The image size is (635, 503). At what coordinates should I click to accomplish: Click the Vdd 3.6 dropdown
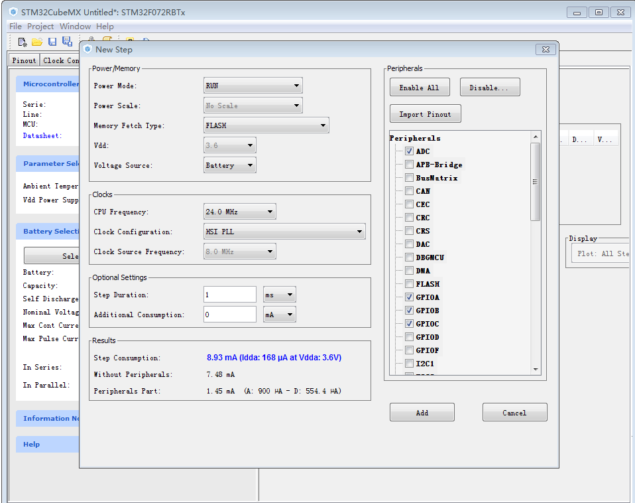pos(229,145)
